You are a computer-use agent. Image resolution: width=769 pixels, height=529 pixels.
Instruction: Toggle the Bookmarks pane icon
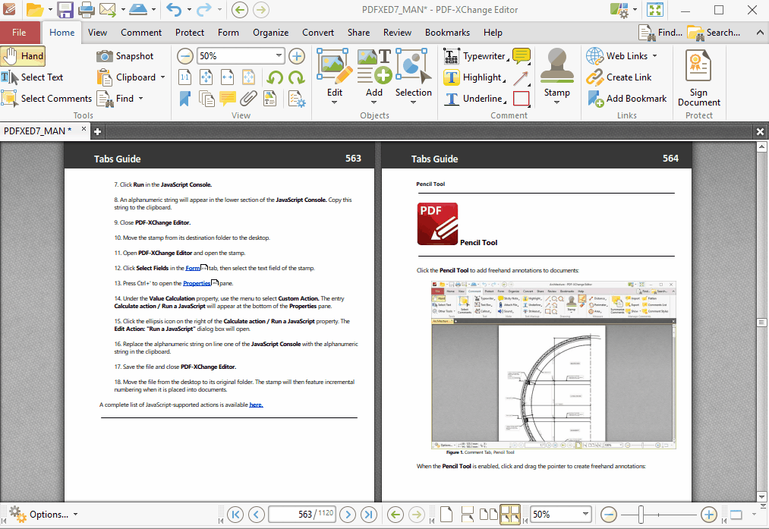point(185,99)
